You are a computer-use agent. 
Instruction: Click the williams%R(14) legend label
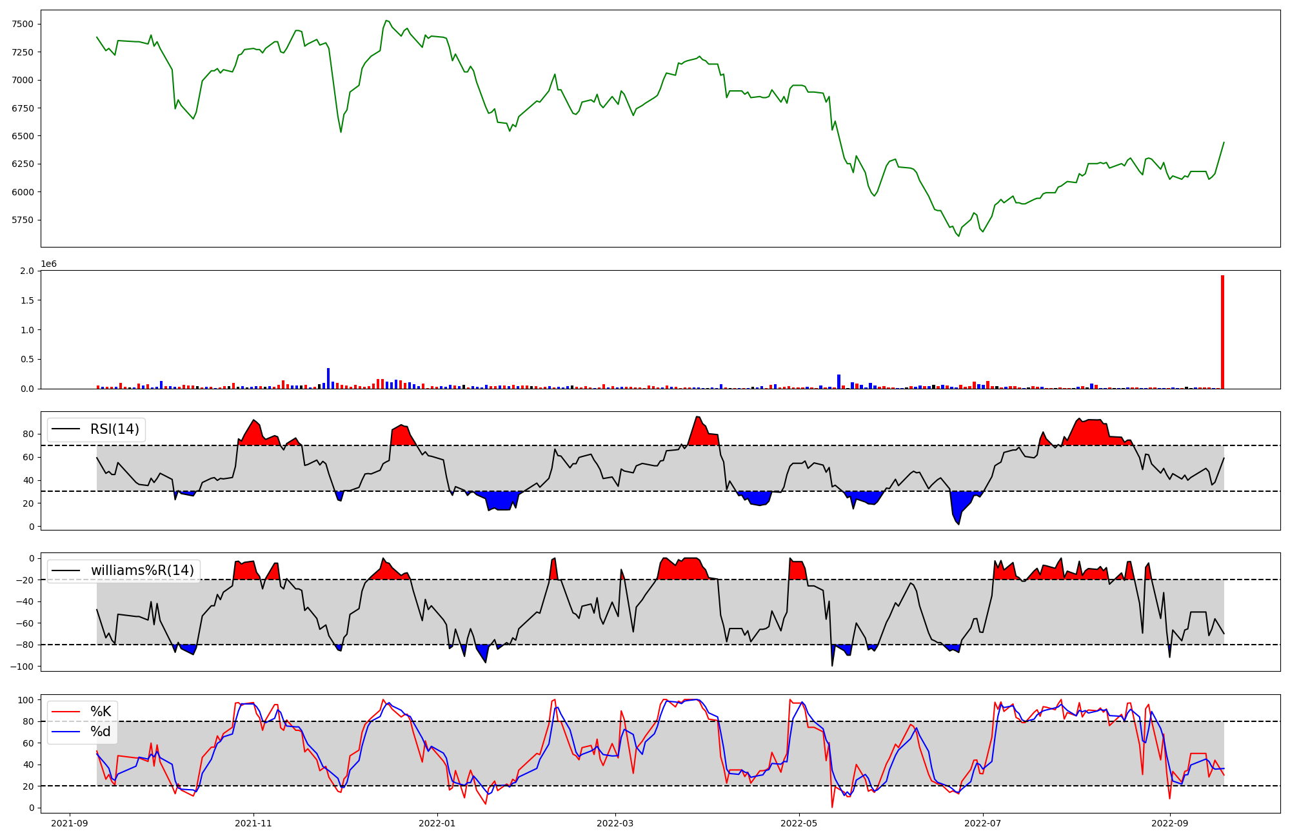click(142, 570)
